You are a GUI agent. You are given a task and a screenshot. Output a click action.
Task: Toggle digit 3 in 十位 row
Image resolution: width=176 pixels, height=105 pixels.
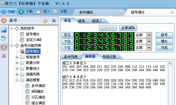tap(95, 41)
